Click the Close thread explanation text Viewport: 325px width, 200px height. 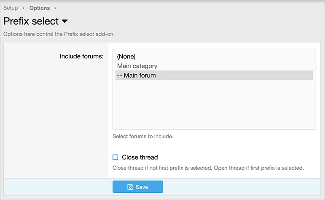point(208,168)
